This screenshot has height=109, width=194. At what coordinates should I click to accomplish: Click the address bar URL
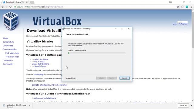(x=44, y=7)
